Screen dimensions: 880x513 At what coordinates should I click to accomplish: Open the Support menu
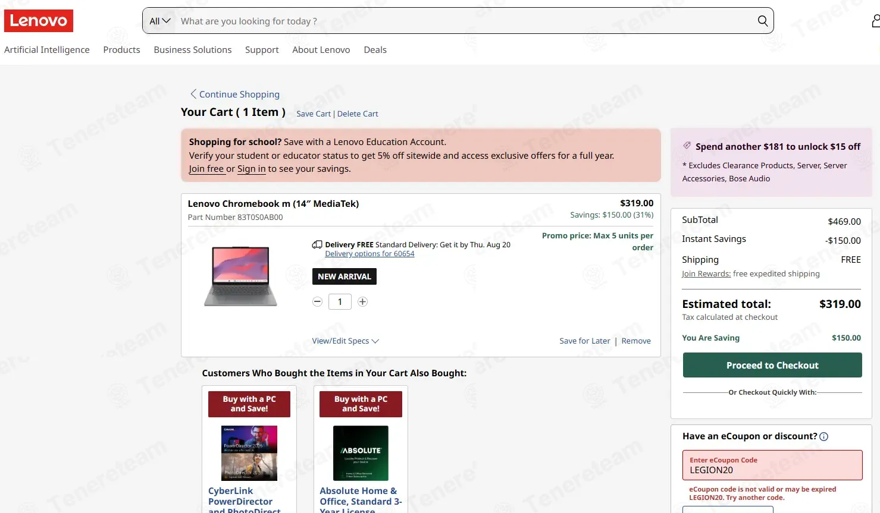262,50
